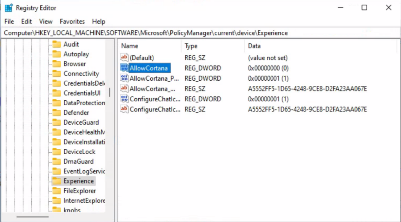The height and width of the screenshot is (222, 401).
Task: Select the DataProtection folder icon
Action: (56, 103)
